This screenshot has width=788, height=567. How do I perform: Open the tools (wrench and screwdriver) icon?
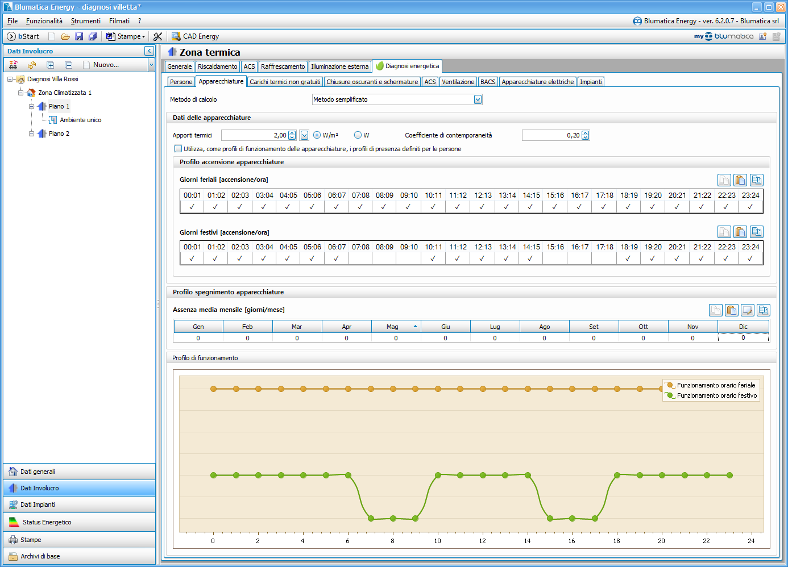click(158, 36)
